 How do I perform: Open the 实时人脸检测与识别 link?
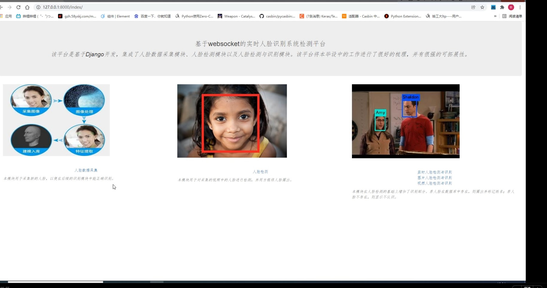pyautogui.click(x=434, y=172)
